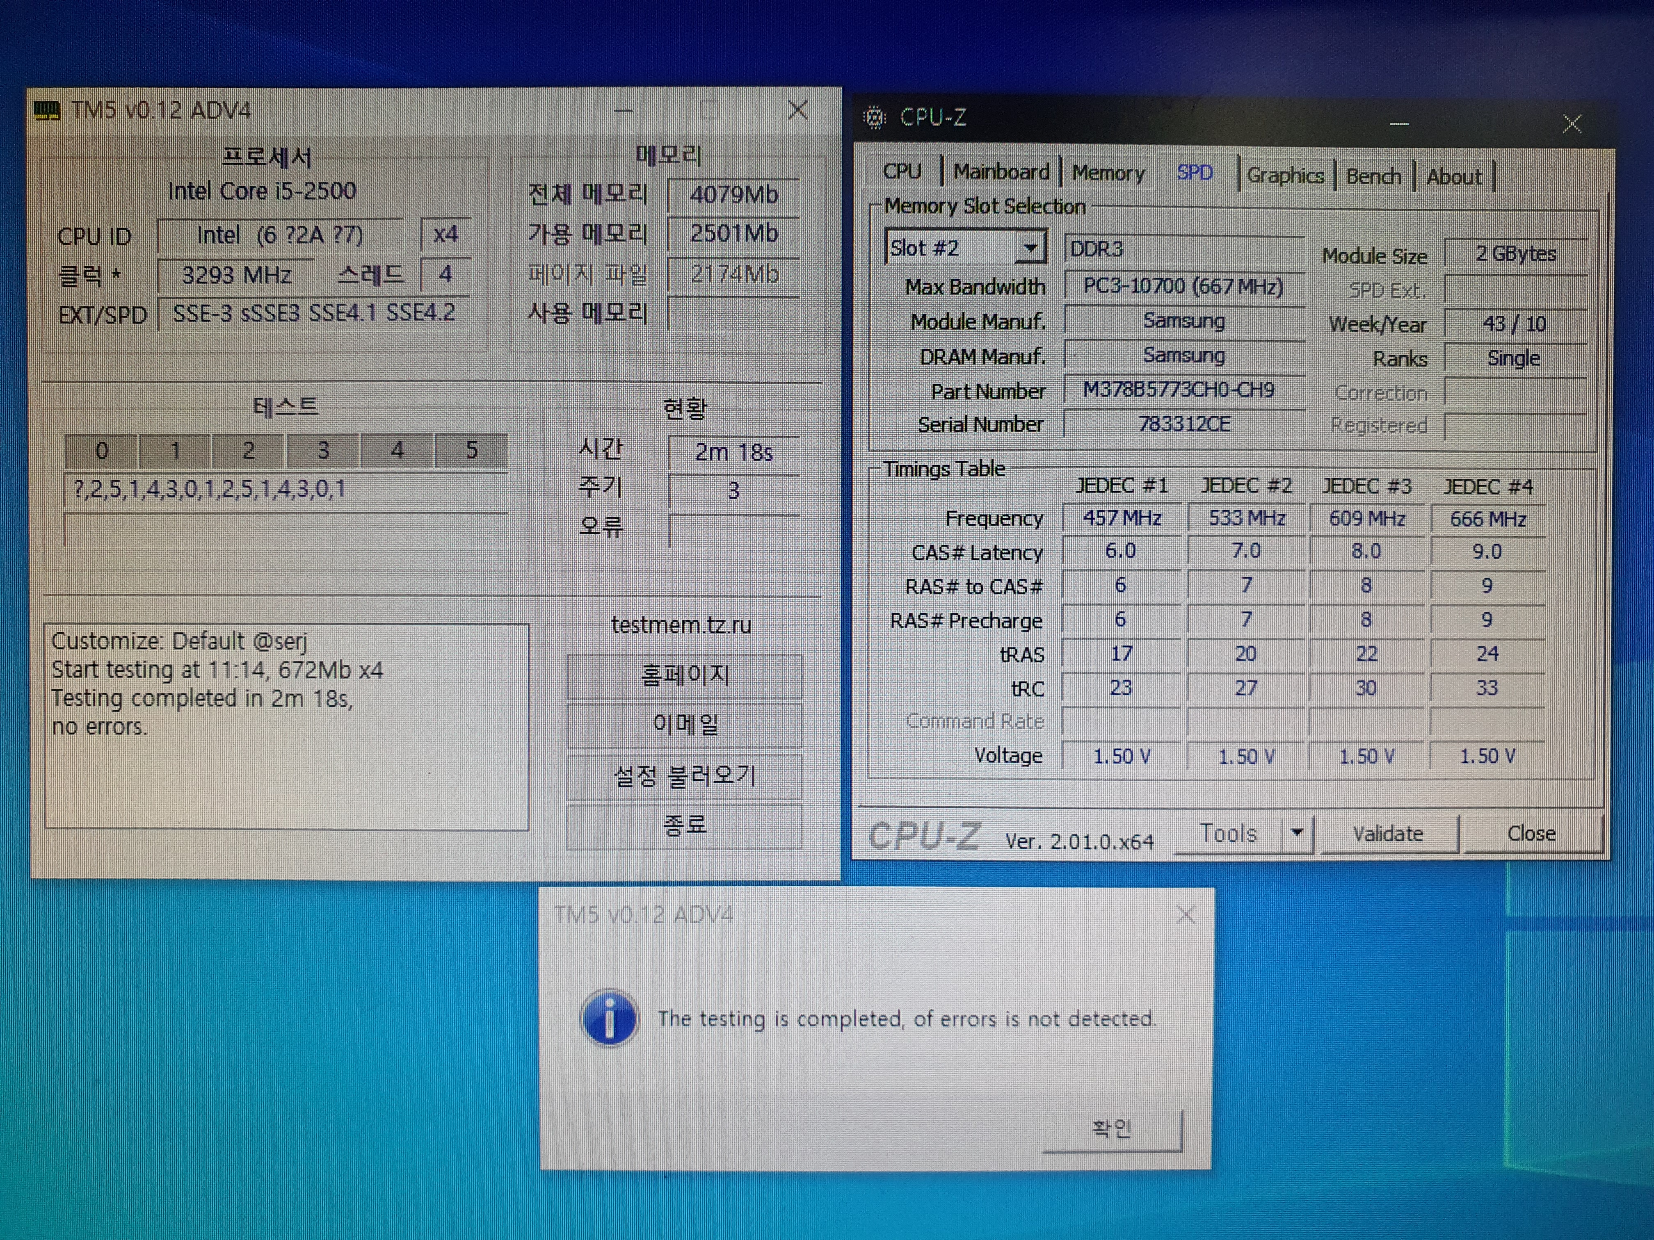Click the 'Ver. 2.01.0.x64' version text
The height and width of the screenshot is (1240, 1654).
[1079, 842]
